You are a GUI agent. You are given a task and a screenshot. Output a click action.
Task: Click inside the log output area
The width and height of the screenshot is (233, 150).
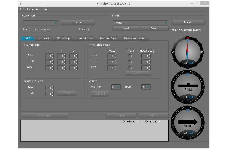94,130
